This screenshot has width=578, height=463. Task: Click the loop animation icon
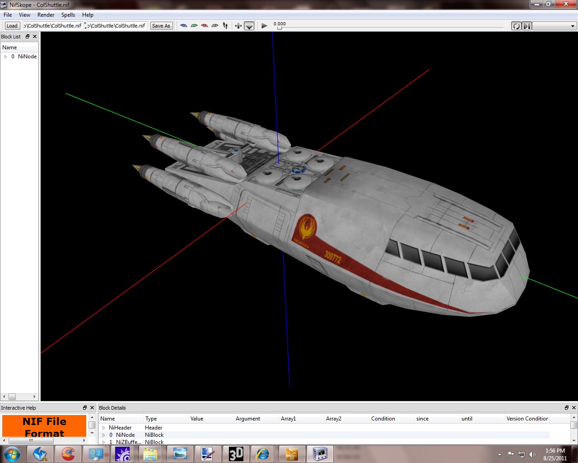(x=516, y=26)
